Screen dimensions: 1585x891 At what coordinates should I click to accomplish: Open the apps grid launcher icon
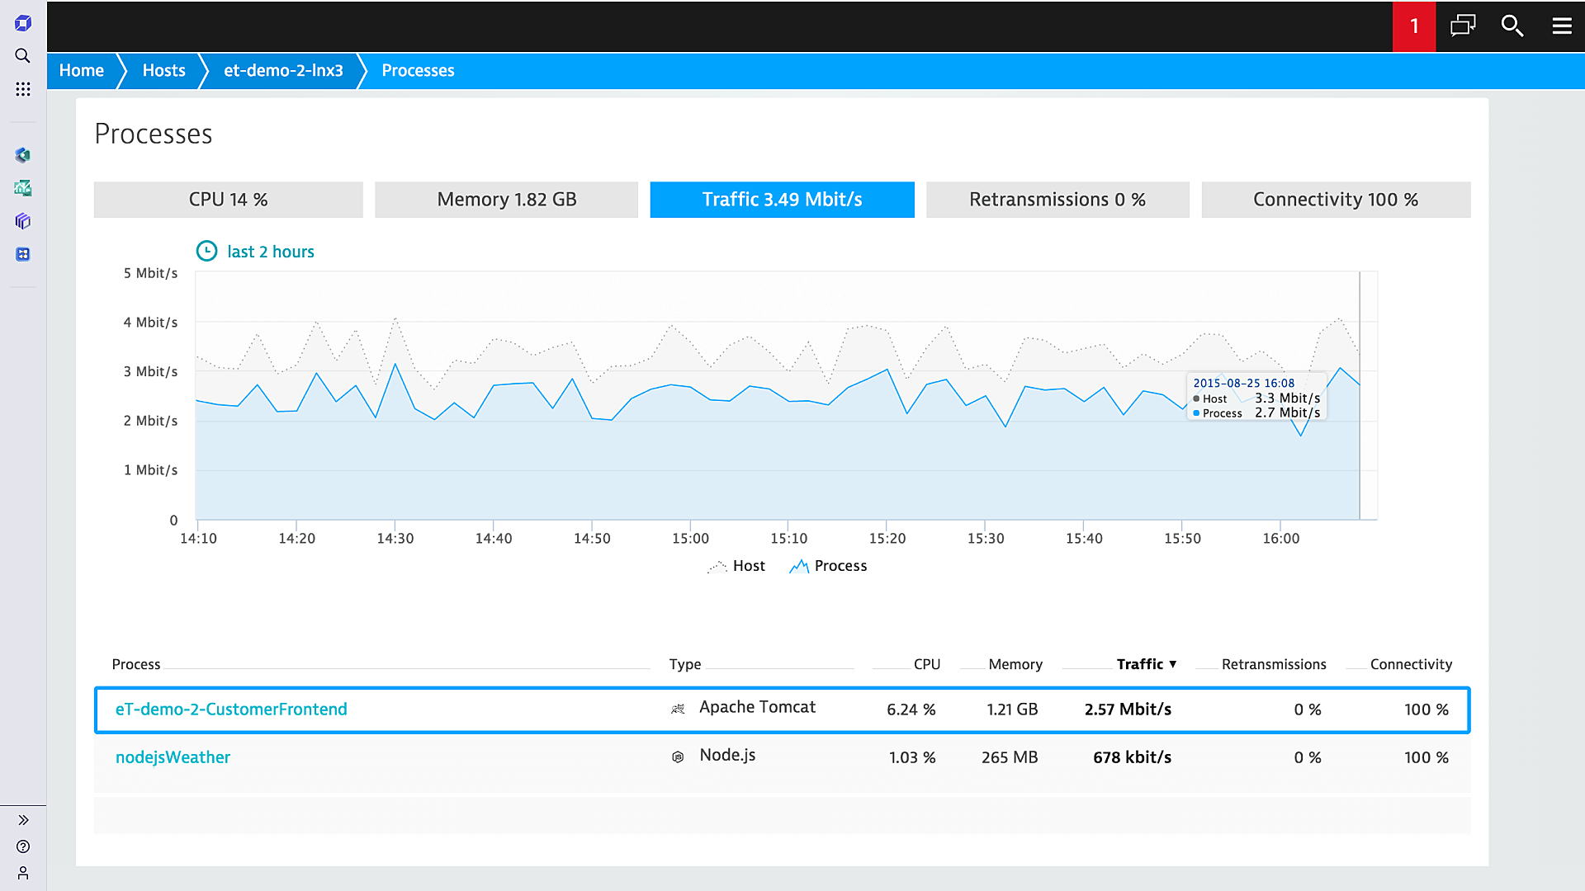(22, 89)
